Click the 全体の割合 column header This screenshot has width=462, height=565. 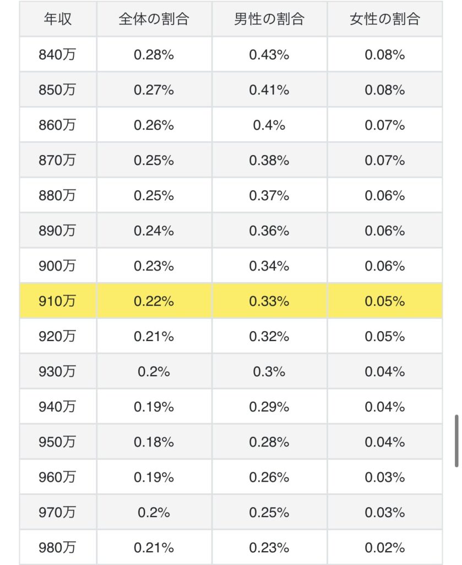(154, 19)
